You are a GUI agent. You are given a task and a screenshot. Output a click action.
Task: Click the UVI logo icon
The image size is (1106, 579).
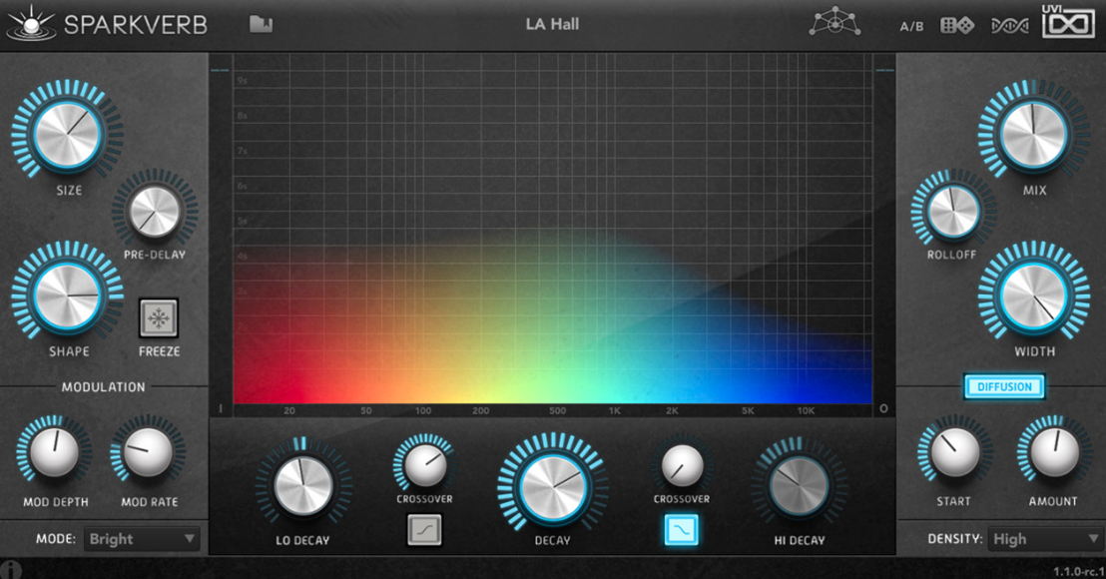click(x=1069, y=22)
